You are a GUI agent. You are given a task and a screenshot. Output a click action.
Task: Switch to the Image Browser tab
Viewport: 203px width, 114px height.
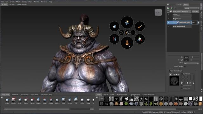tap(22, 4)
